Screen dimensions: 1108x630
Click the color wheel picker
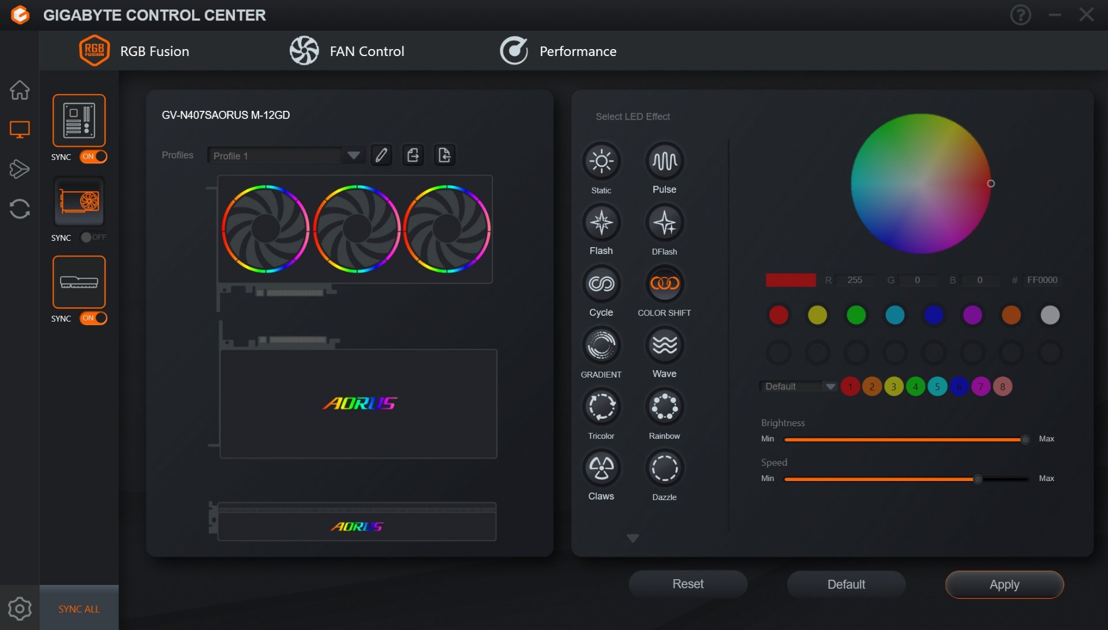tap(921, 184)
